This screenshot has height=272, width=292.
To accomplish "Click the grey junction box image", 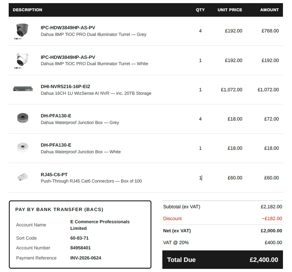I will click(23, 118).
